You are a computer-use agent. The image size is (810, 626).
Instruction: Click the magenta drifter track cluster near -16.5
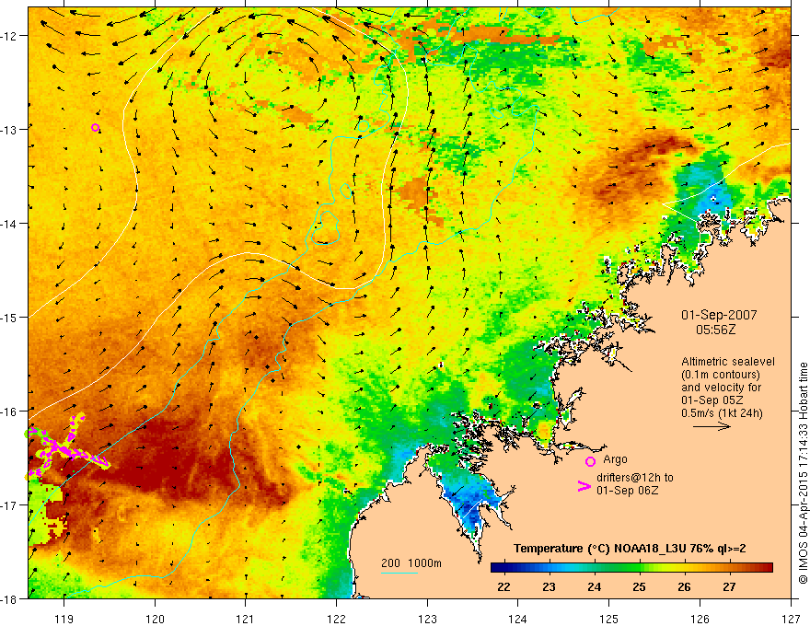[x=66, y=446]
